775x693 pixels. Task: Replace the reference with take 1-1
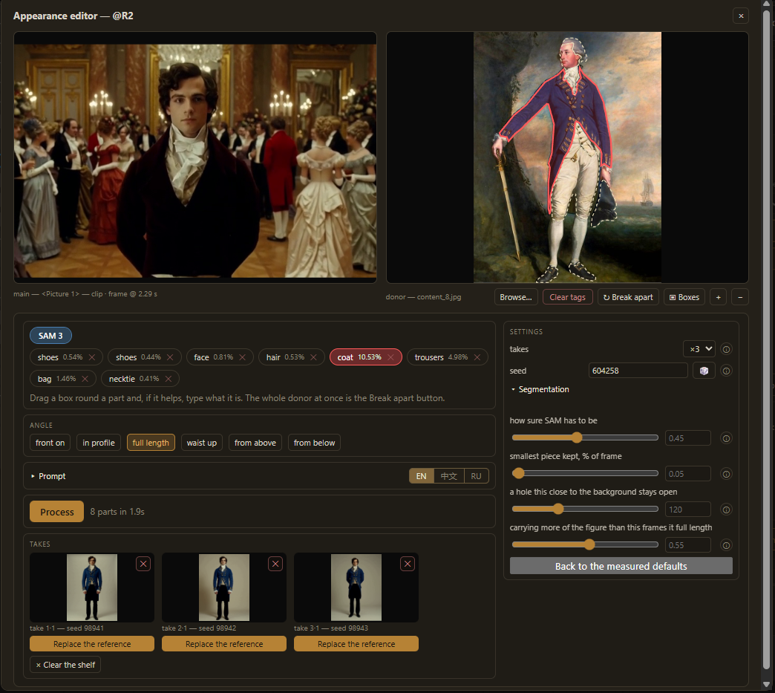tap(92, 644)
